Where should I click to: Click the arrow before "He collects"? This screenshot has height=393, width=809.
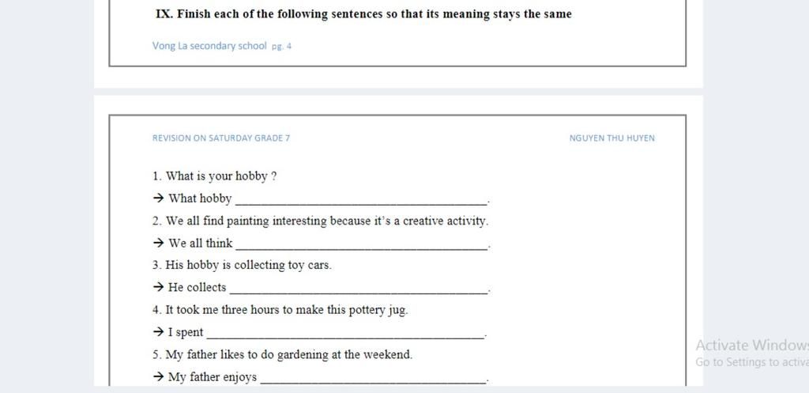pyautogui.click(x=158, y=287)
